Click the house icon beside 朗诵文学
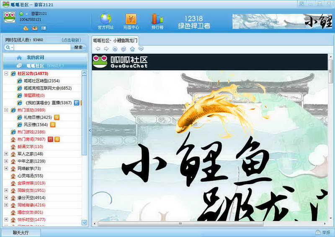The height and width of the screenshot is (237, 335). coord(13,147)
